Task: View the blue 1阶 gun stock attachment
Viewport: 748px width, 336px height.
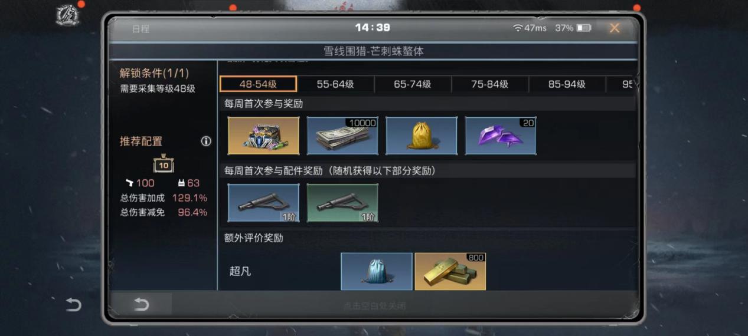Action: point(263,203)
